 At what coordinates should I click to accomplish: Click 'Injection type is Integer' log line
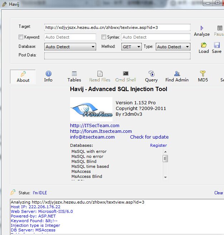[35, 225]
